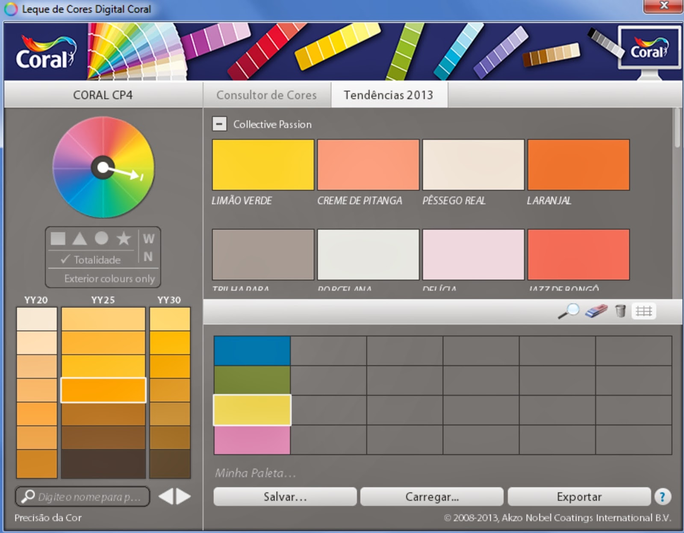Open the magnifier tool in palette toolbar
Image resolution: width=684 pixels, height=533 pixels.
point(569,311)
